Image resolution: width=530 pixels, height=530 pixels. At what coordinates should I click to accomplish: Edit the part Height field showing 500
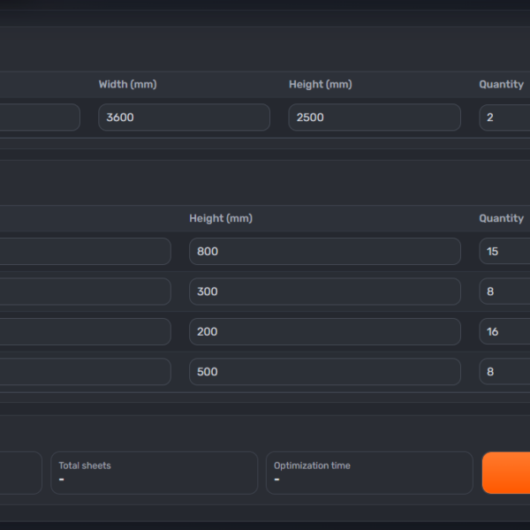pyautogui.click(x=324, y=372)
